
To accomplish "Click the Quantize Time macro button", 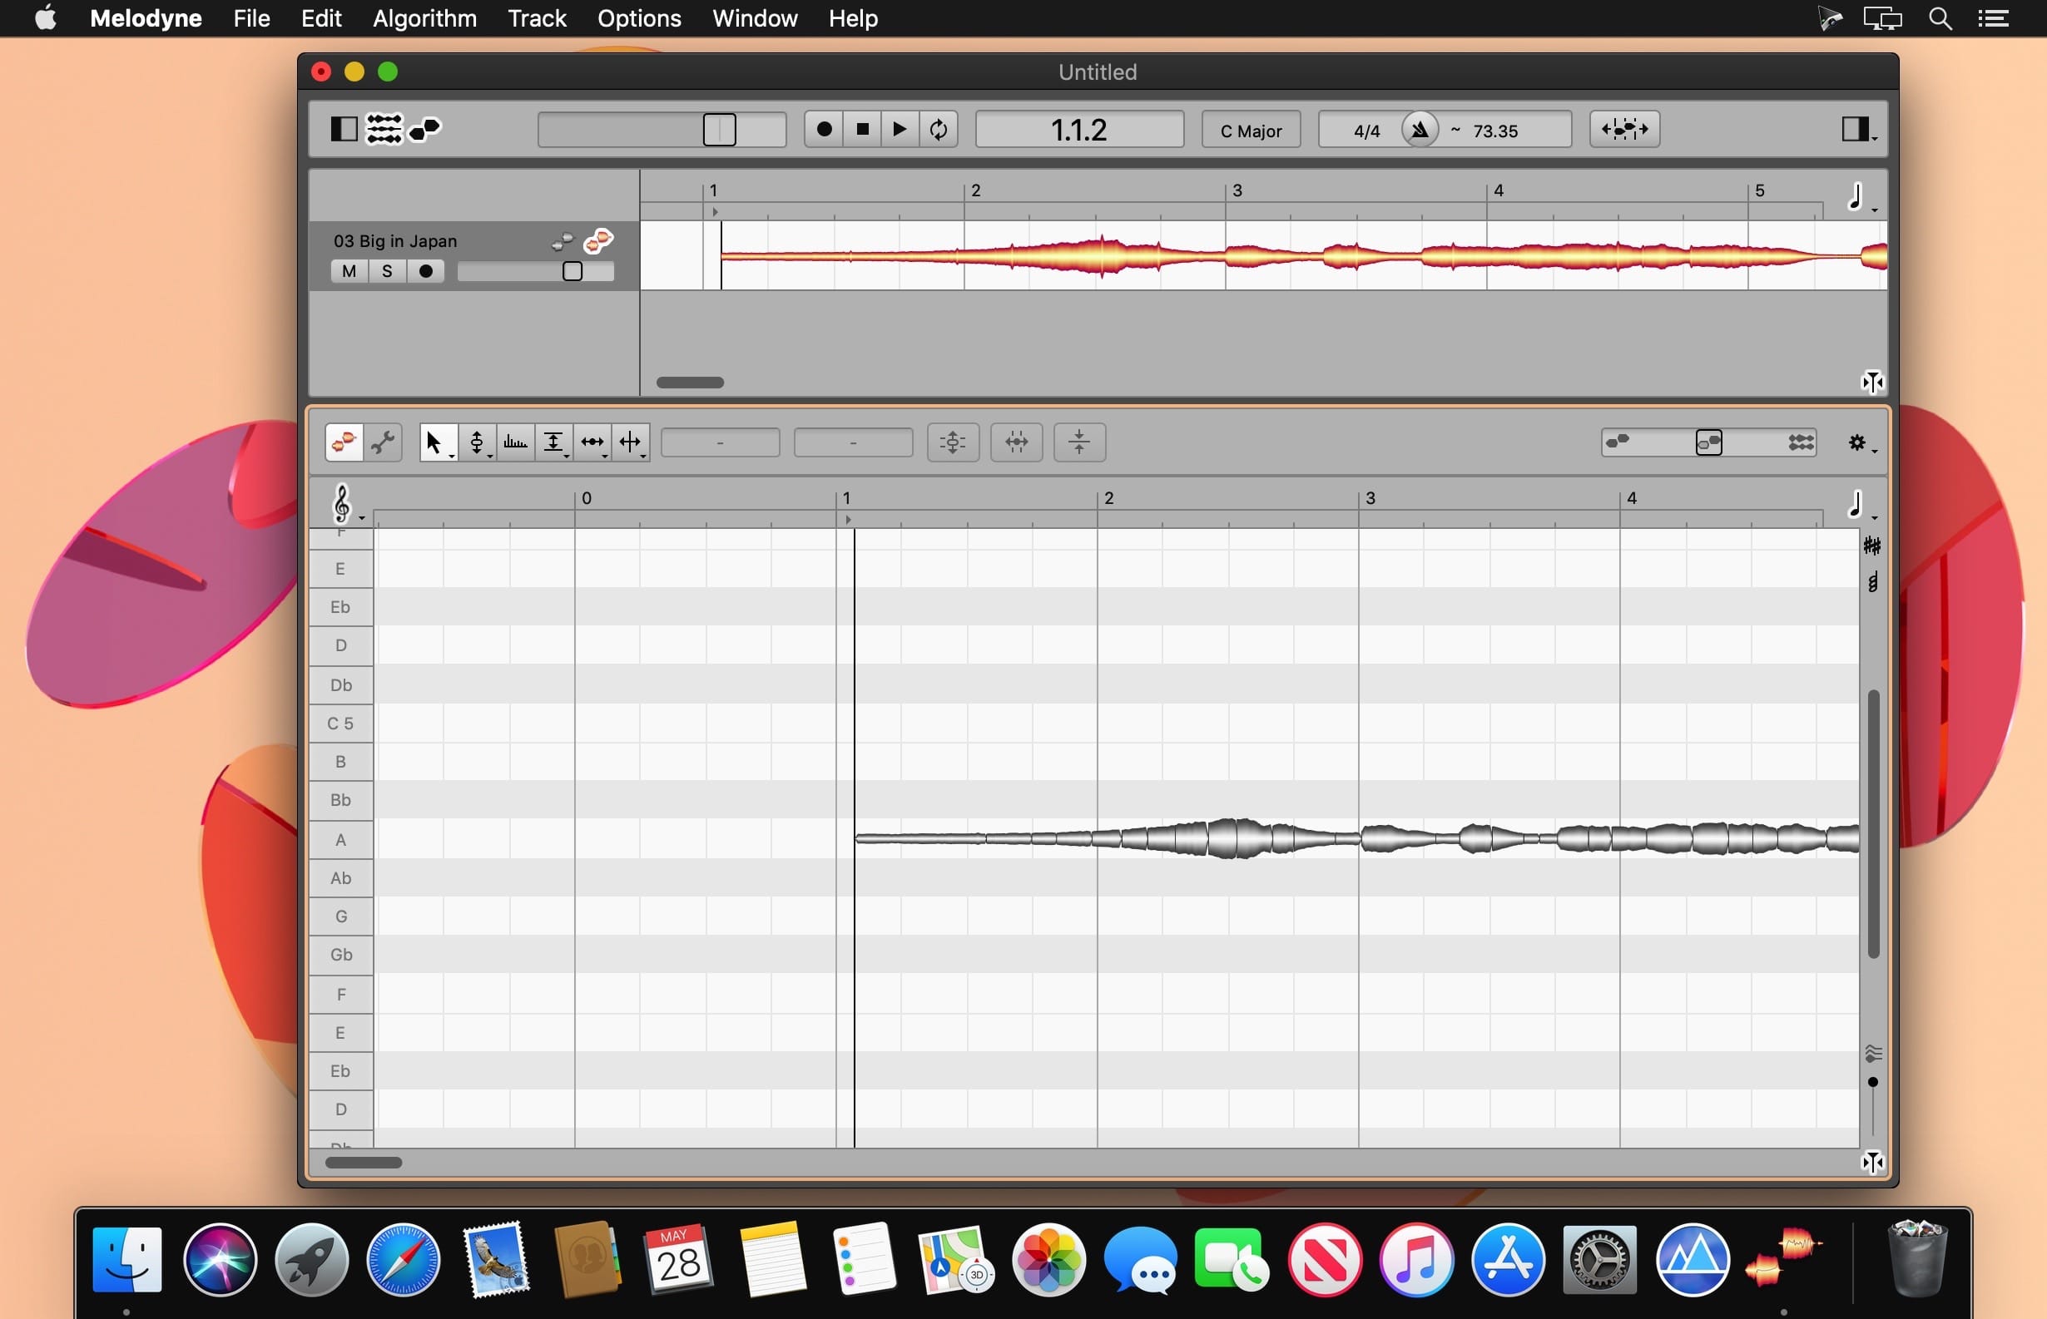I will coord(1016,442).
